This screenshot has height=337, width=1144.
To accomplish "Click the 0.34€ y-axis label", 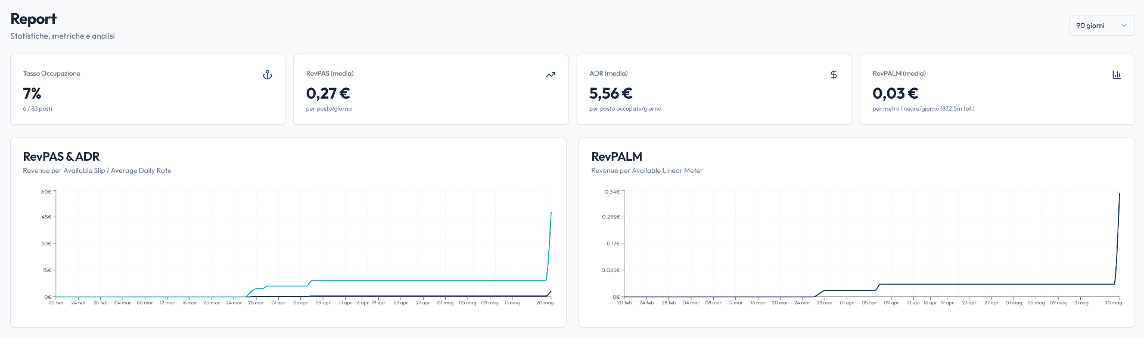I will tap(612, 192).
